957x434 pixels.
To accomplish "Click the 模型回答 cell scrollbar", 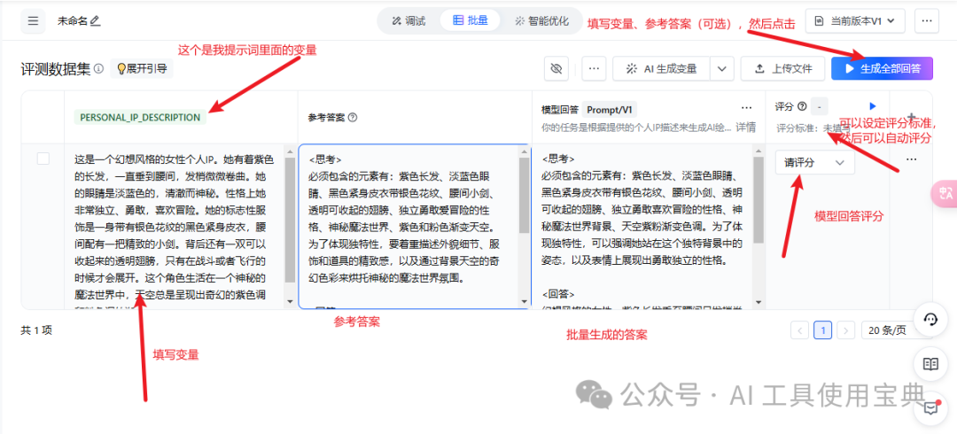I will pyautogui.click(x=758, y=200).
